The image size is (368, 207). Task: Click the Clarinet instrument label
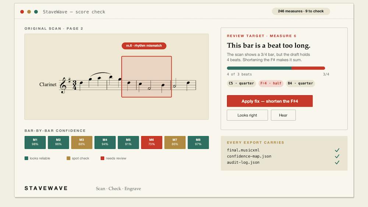click(x=48, y=85)
